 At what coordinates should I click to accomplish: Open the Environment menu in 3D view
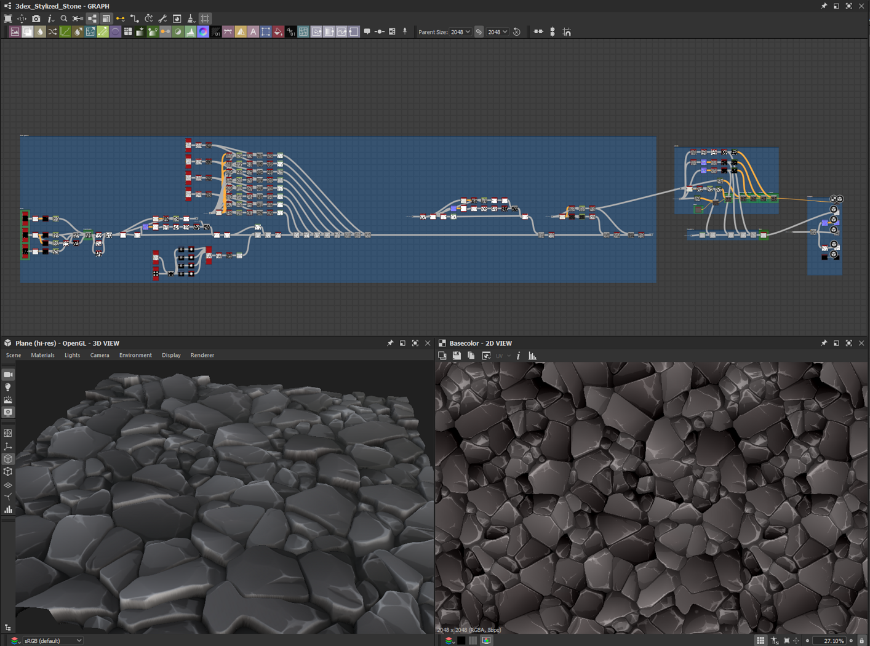(135, 355)
